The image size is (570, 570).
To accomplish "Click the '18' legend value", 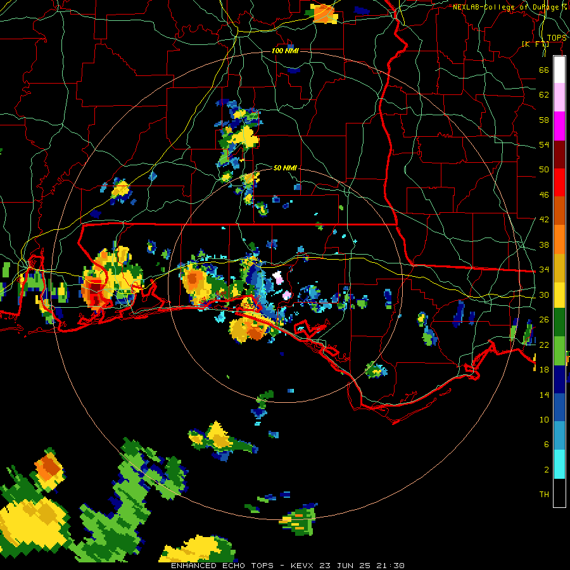I will point(544,370).
